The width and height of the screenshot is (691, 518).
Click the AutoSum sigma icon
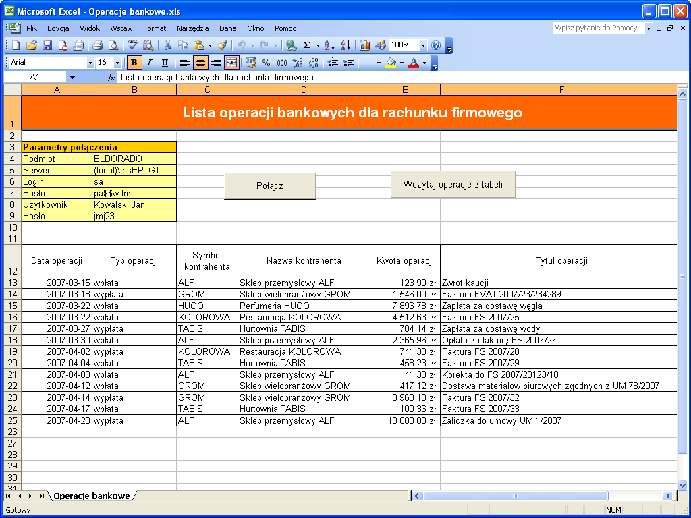point(307,45)
